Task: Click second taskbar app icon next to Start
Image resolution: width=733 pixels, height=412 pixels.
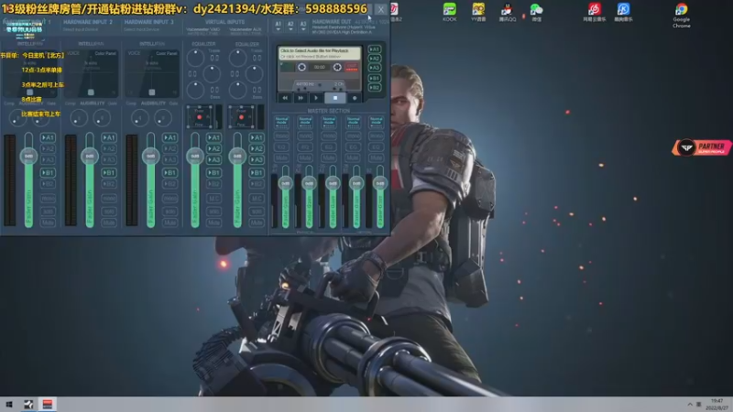Action: 28,404
